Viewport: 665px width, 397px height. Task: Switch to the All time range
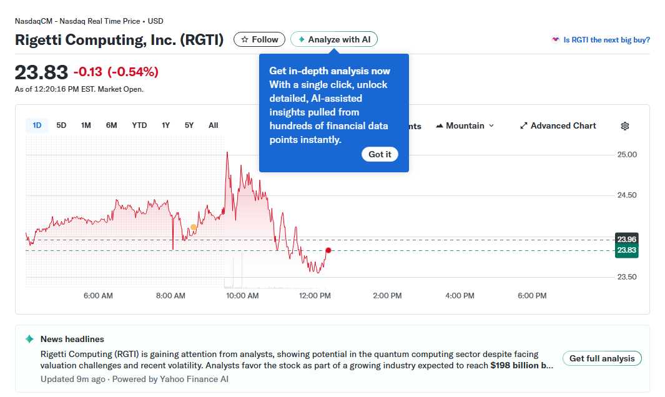click(x=213, y=125)
